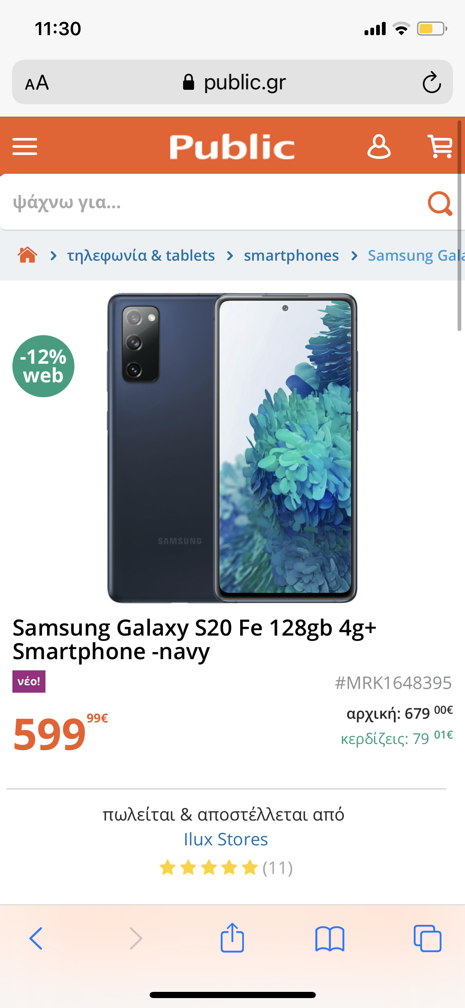View the five-star seller rating reviews

point(226,868)
